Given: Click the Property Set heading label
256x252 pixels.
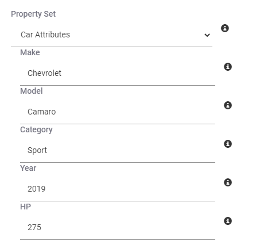Looking at the screenshot, I should pyautogui.click(x=33, y=14).
